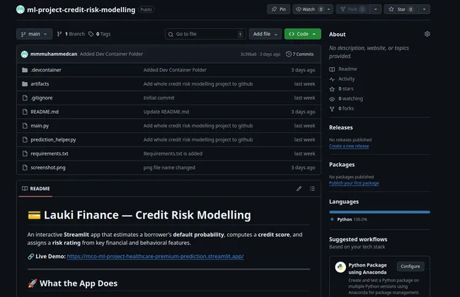Open the Python 100.0% language link
Image resolution: width=460 pixels, height=297 pixels.
(x=350, y=219)
